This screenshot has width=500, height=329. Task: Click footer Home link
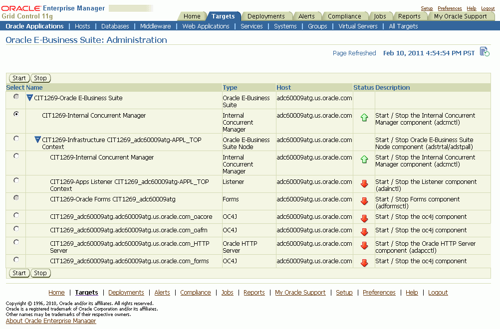coord(56,293)
